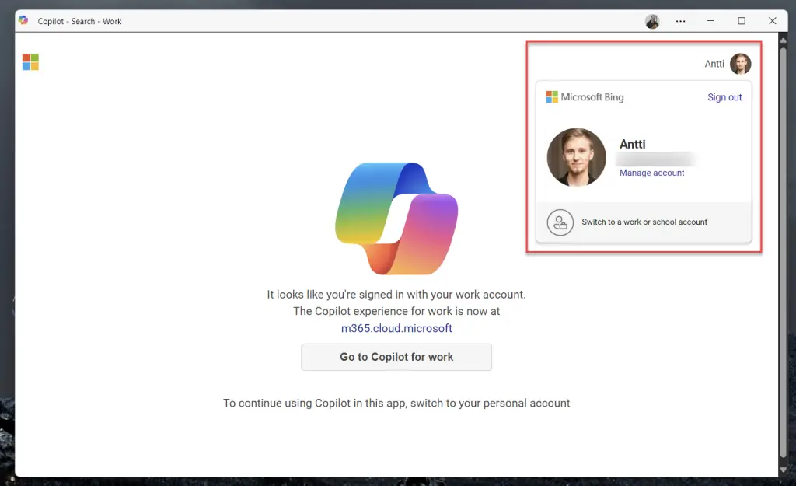Open the Manage account link
The image size is (796, 486).
[651, 173]
